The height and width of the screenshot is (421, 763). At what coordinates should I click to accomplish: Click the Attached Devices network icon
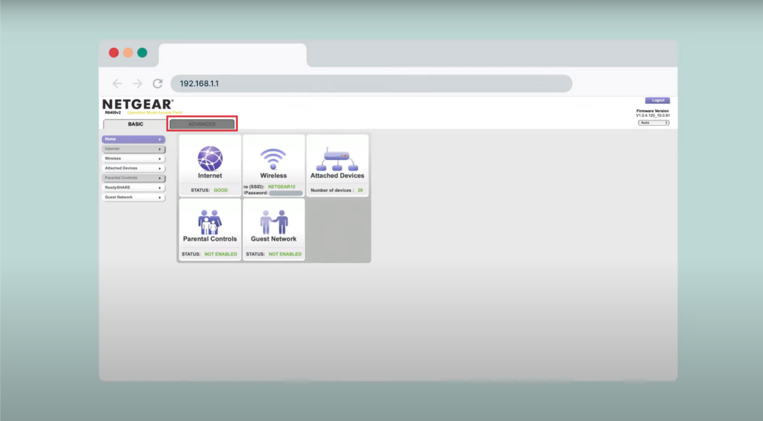[337, 159]
